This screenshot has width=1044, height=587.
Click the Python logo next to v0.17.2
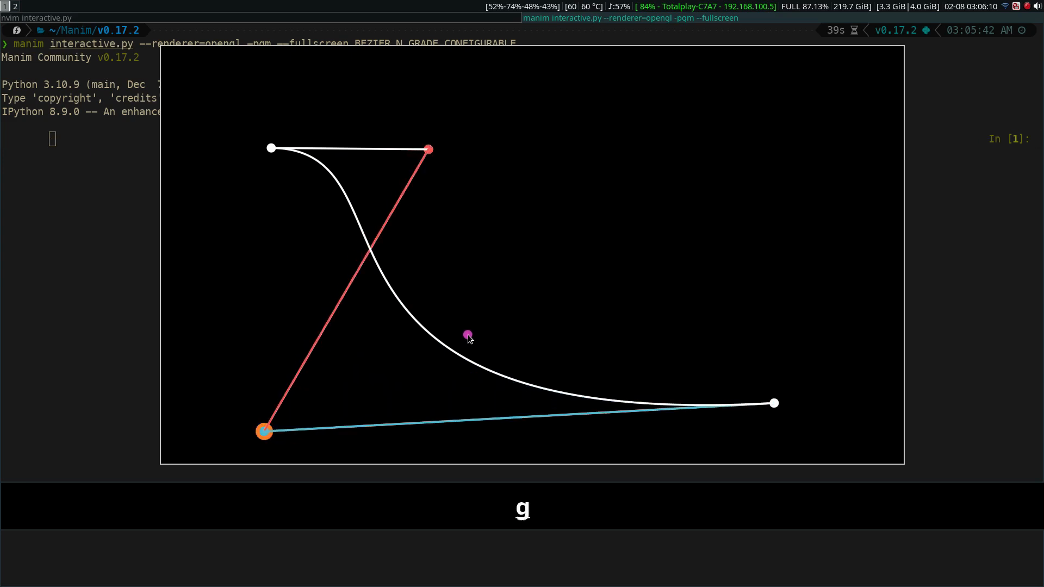pyautogui.click(x=926, y=30)
